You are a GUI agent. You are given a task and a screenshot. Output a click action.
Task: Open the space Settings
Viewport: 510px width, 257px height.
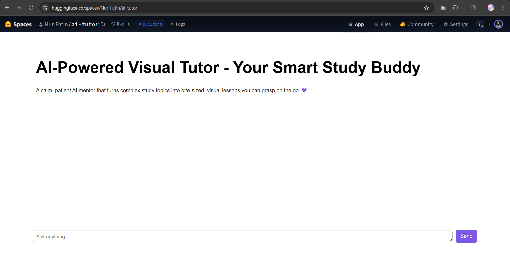click(456, 24)
